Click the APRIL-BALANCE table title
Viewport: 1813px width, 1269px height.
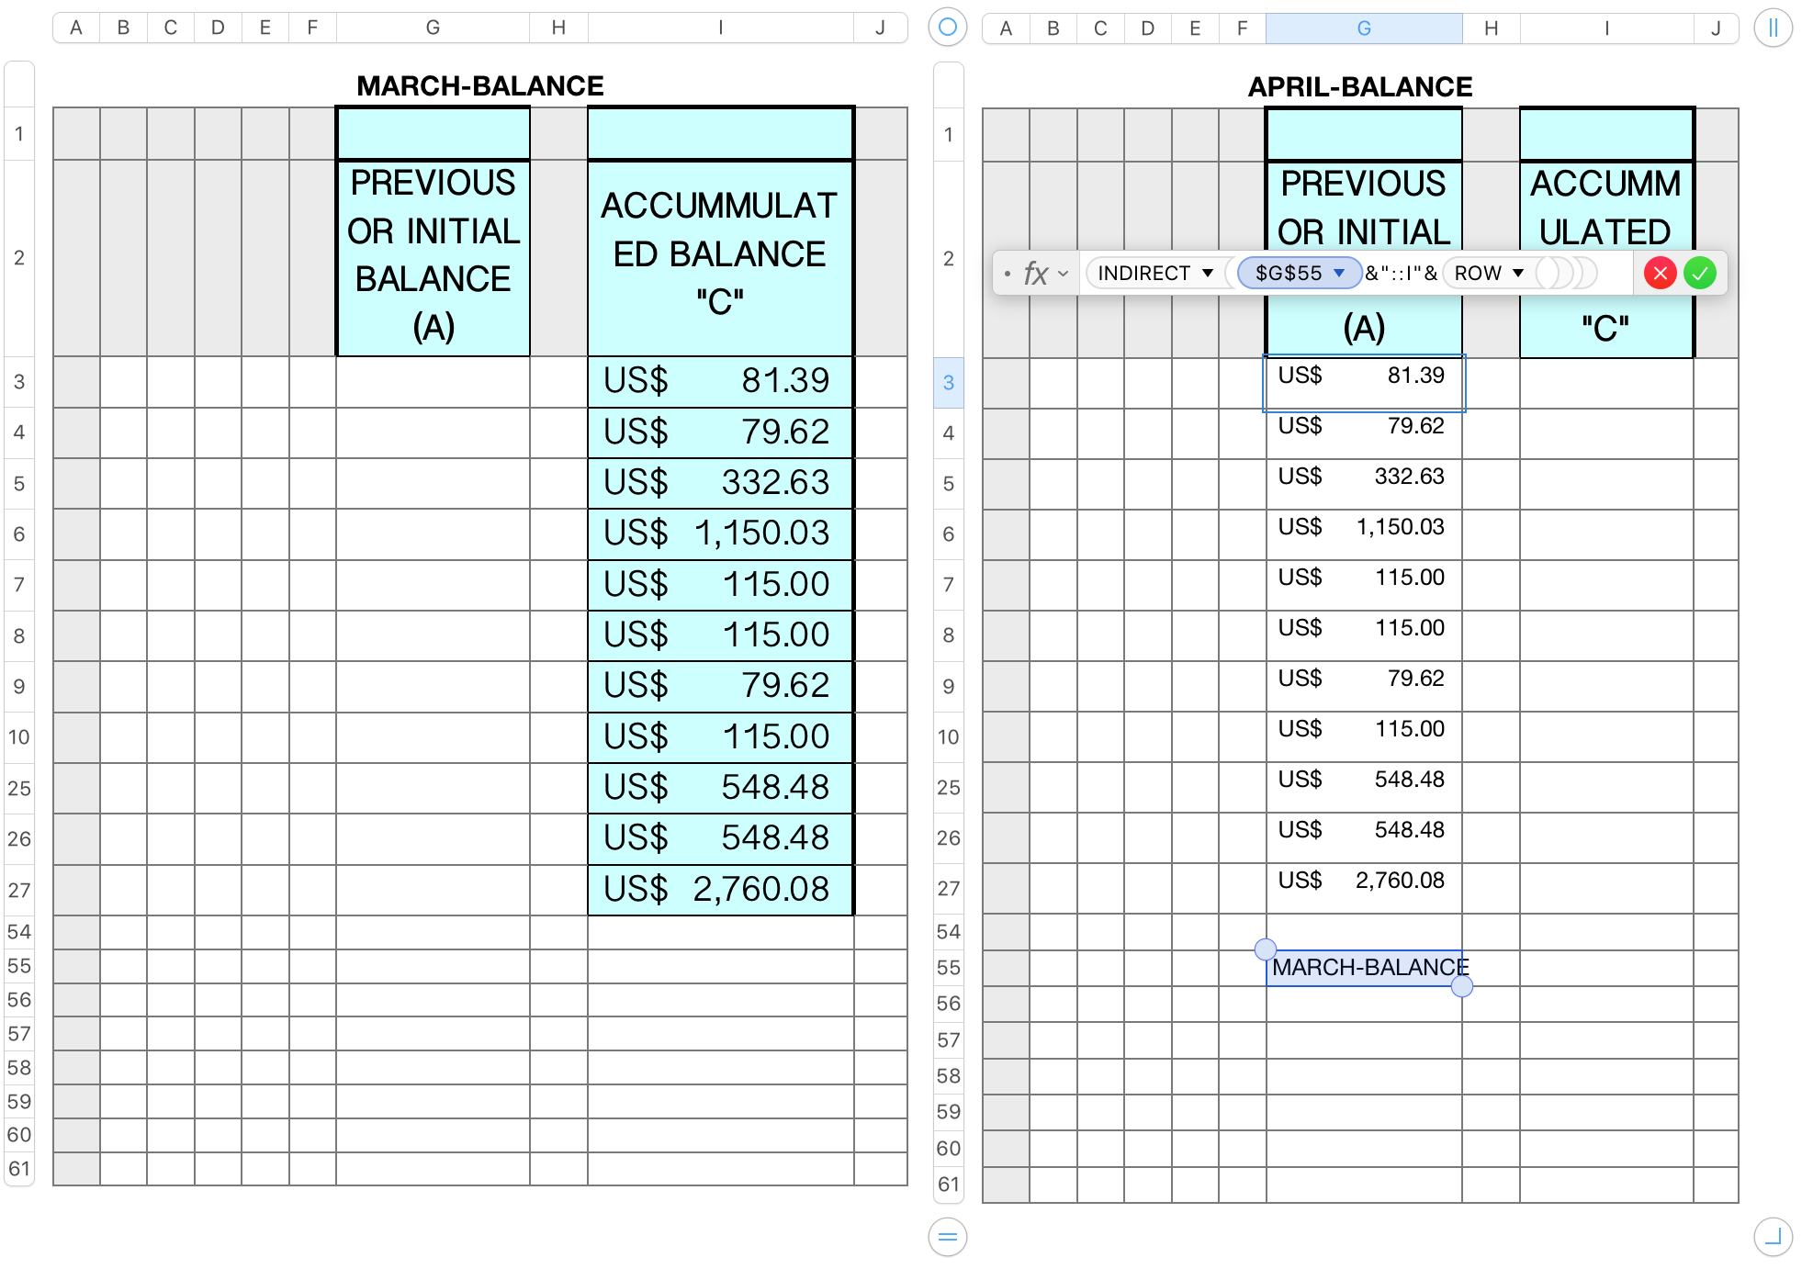[1359, 86]
